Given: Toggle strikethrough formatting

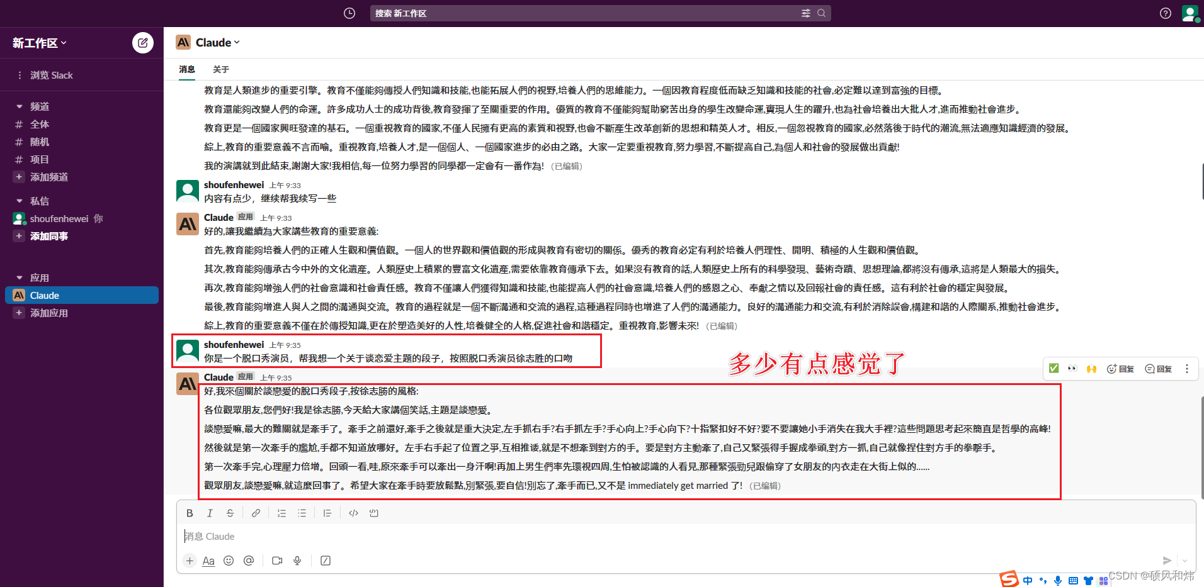Looking at the screenshot, I should click(230, 513).
